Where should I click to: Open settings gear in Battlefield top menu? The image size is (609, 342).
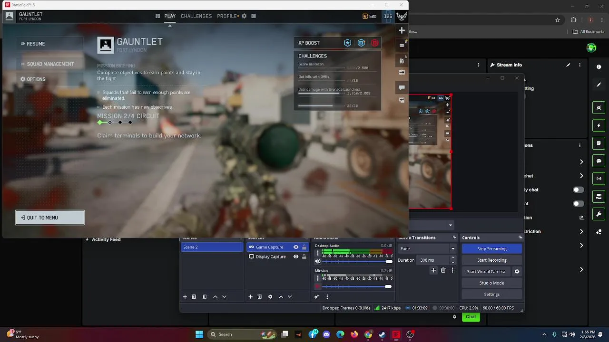[x=244, y=16]
